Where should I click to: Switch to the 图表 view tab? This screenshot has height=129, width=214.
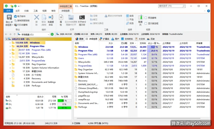[80, 39]
